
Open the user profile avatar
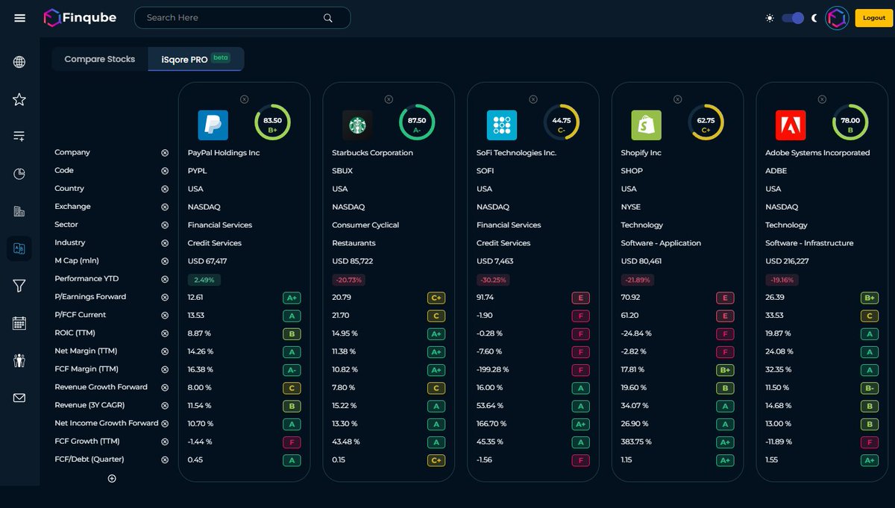pos(838,18)
